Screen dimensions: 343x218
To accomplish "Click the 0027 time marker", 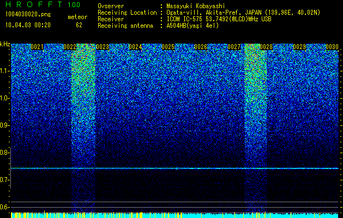I will pyautogui.click(x=234, y=47).
